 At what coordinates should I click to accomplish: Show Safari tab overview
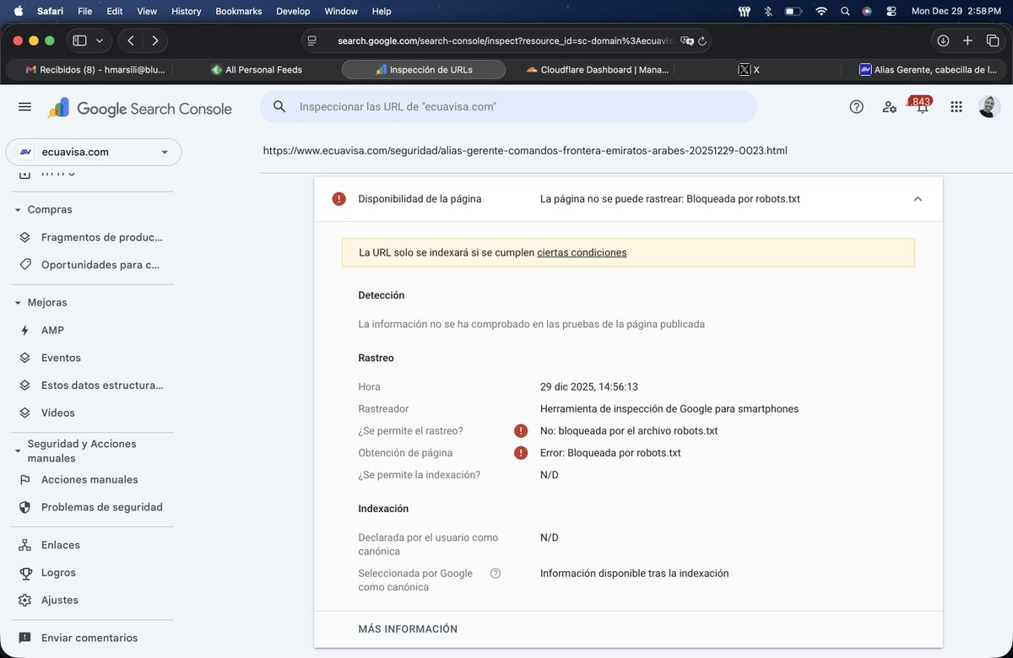[x=992, y=40]
